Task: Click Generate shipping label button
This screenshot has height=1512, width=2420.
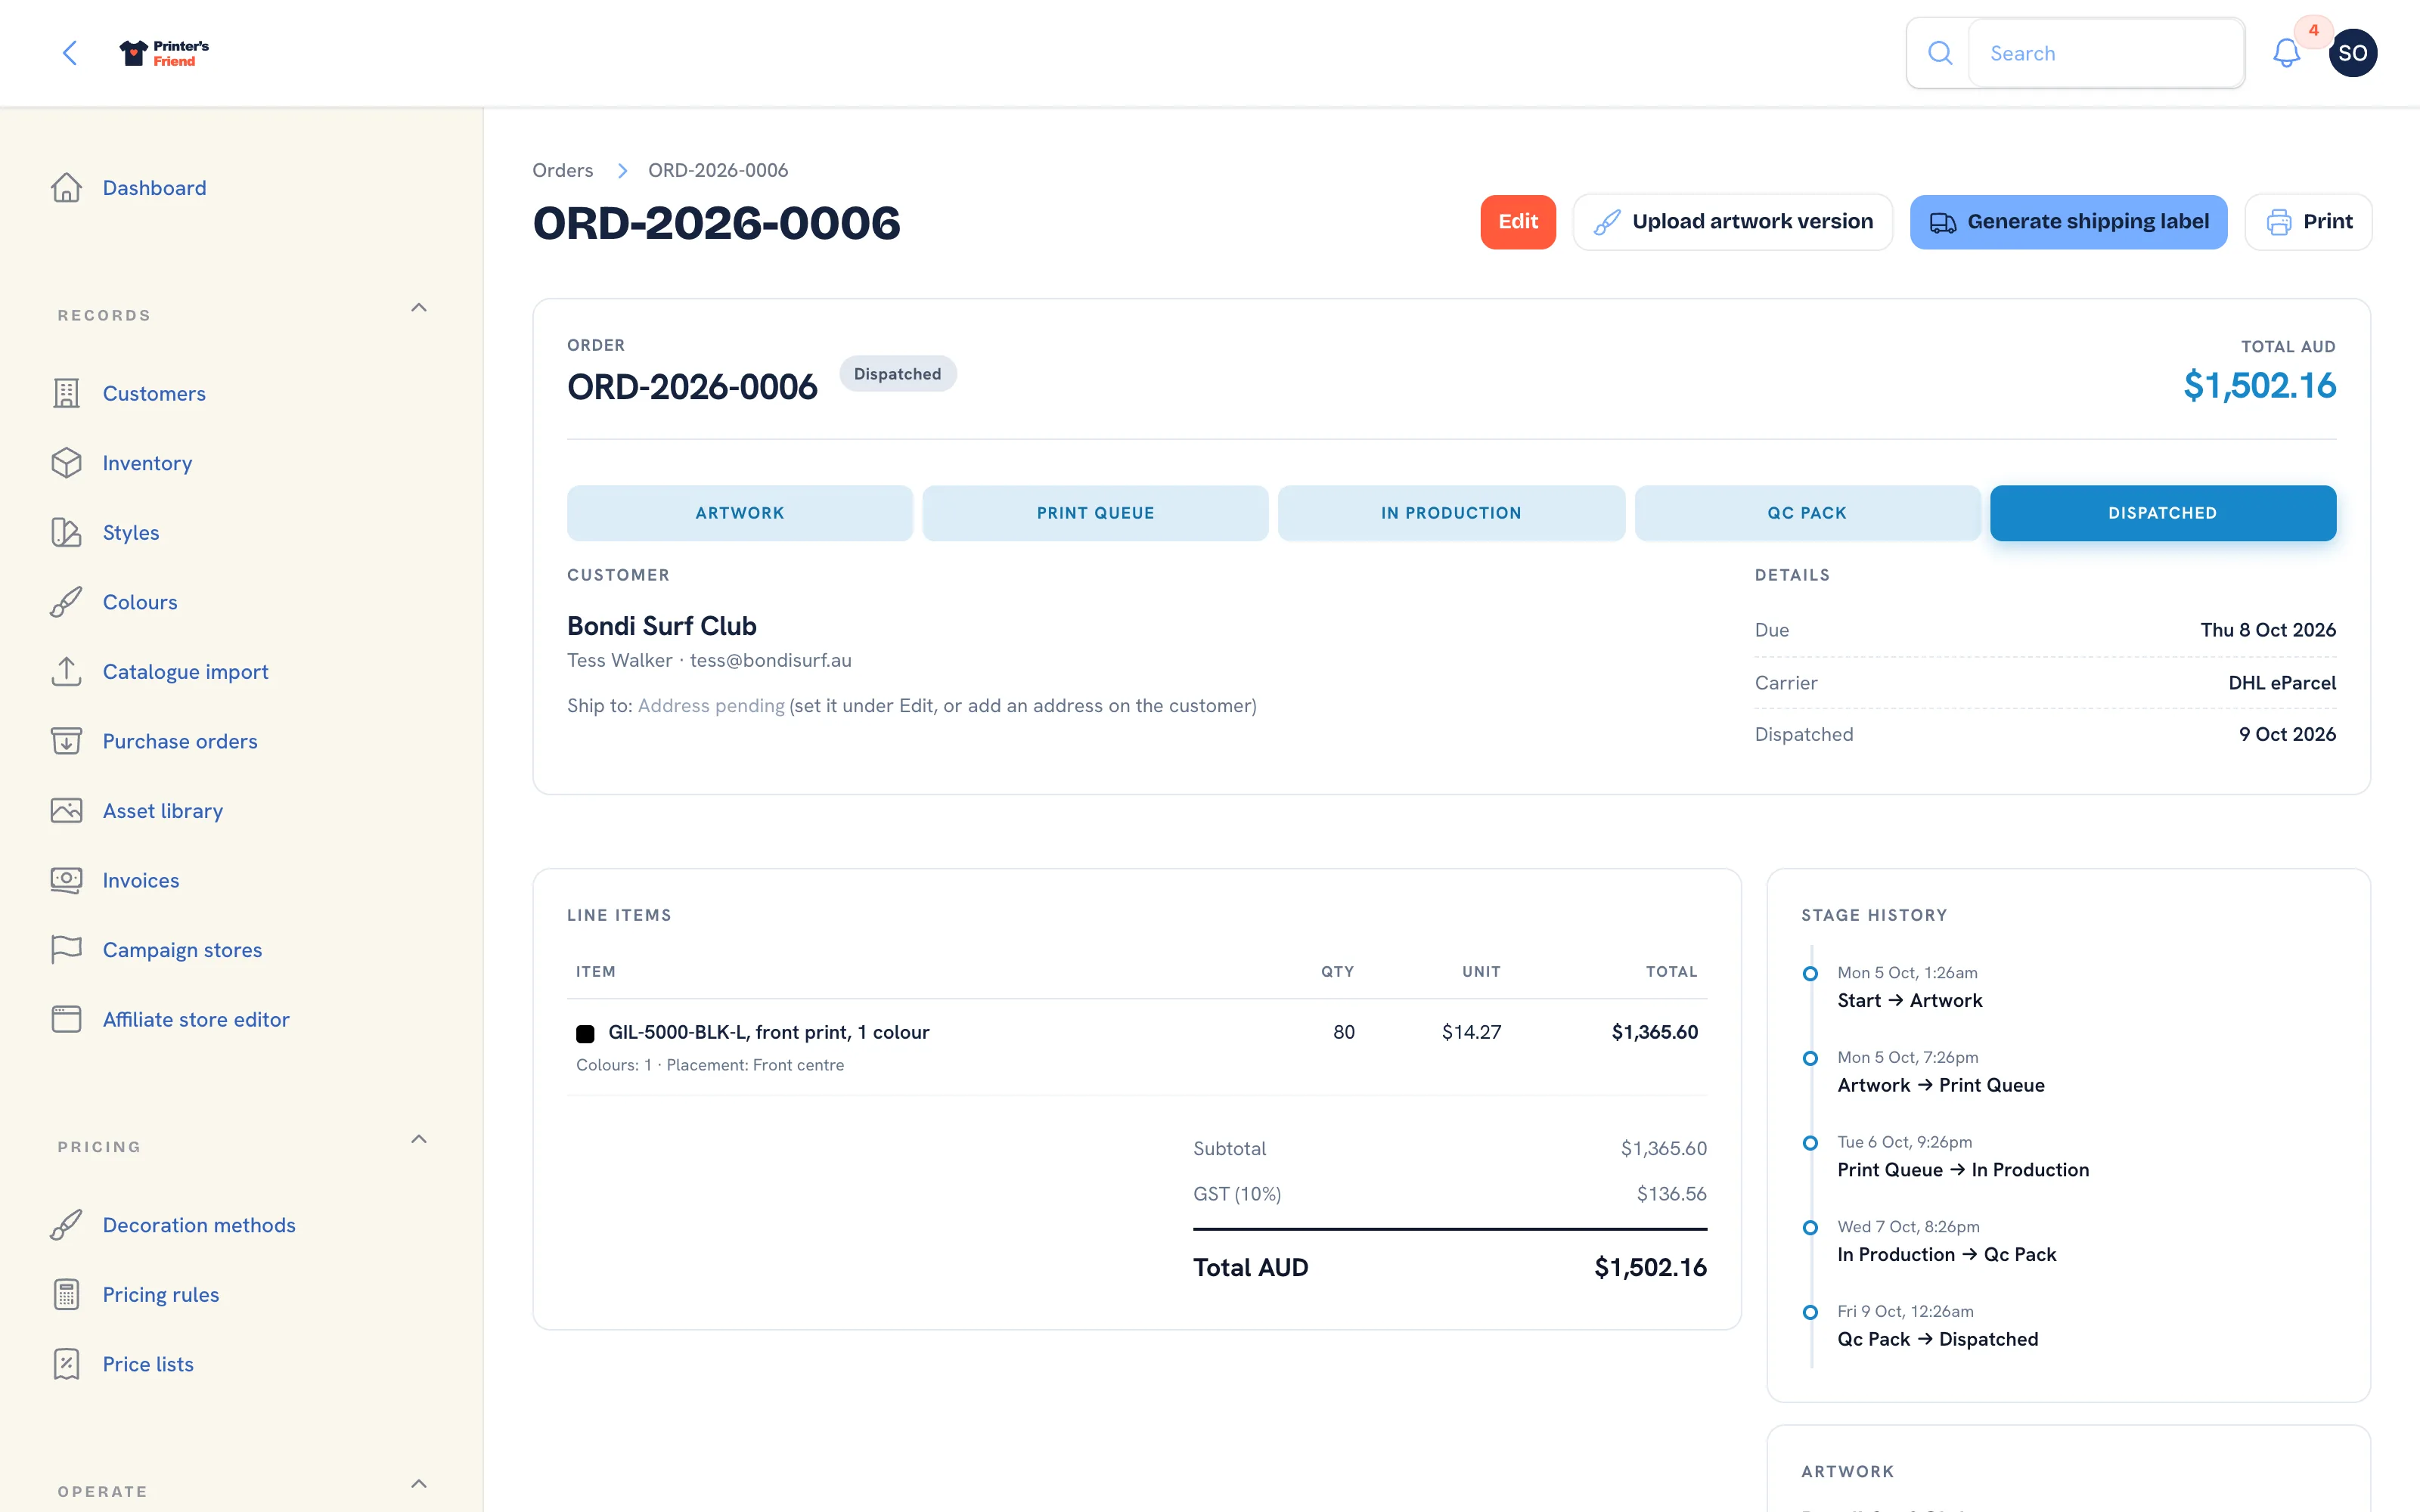Action: pos(2068,222)
